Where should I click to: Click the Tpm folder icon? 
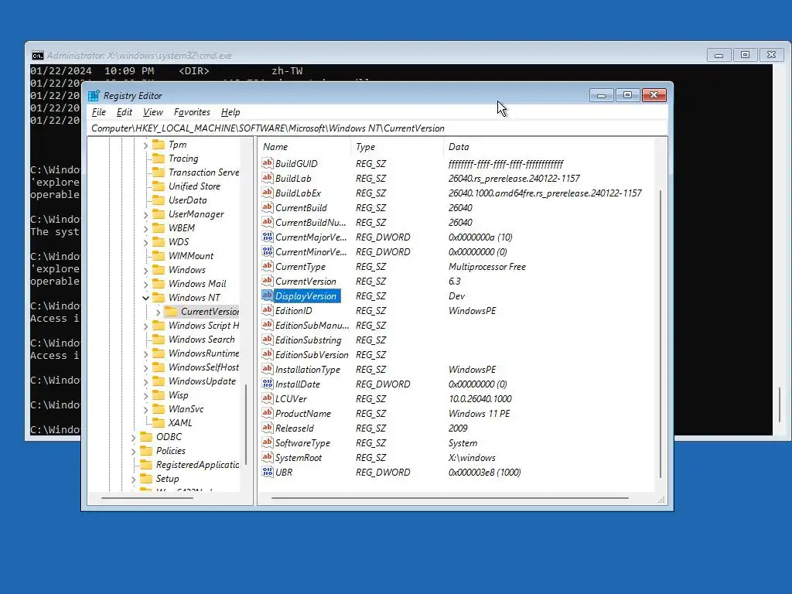(x=159, y=145)
